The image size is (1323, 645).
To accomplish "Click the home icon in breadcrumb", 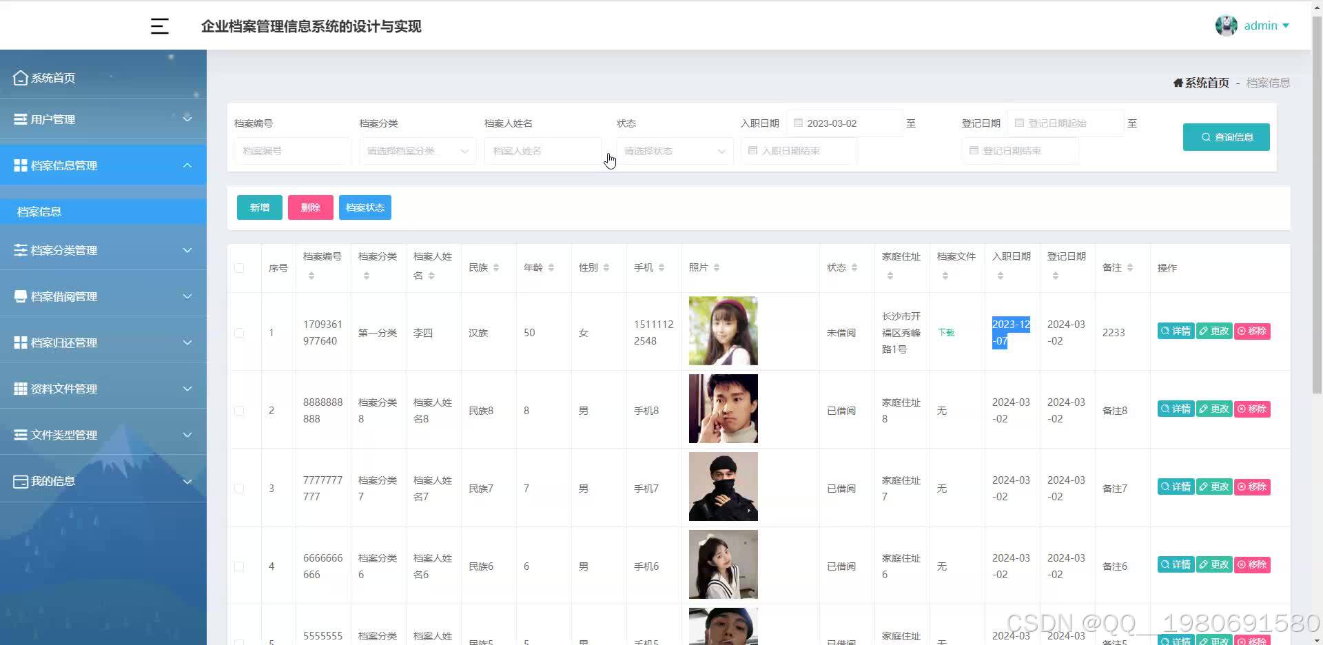I will 1178,83.
